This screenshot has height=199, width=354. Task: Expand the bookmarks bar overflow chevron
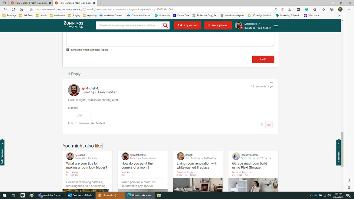339,15
